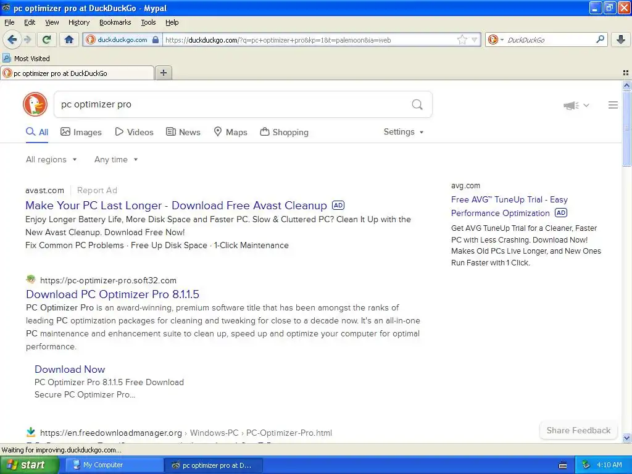
Task: Click the avast.com ad domain text
Action: point(44,190)
